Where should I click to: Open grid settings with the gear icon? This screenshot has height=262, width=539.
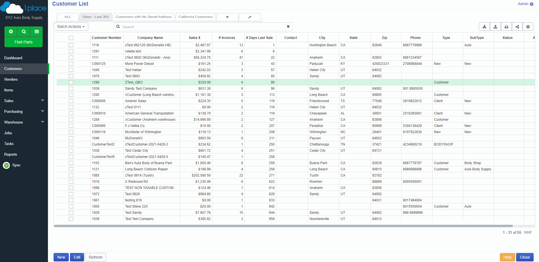point(528,27)
